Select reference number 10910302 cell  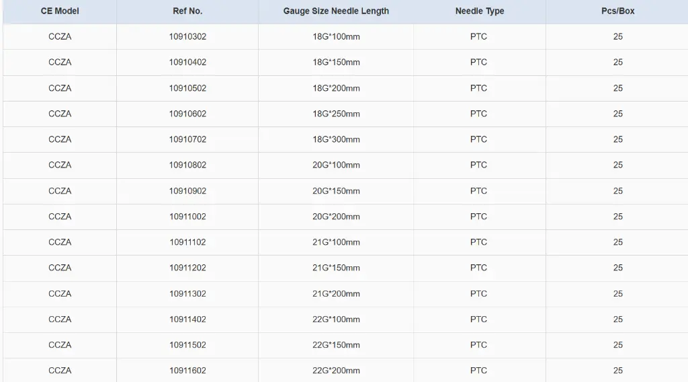[x=187, y=37]
